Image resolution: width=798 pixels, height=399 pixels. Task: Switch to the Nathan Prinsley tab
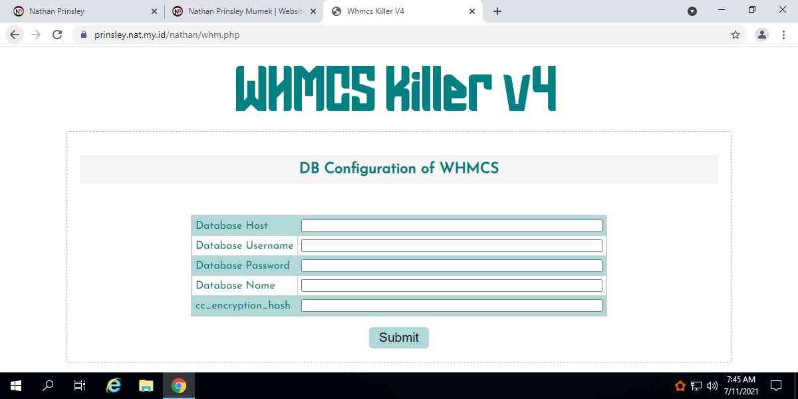click(x=84, y=11)
